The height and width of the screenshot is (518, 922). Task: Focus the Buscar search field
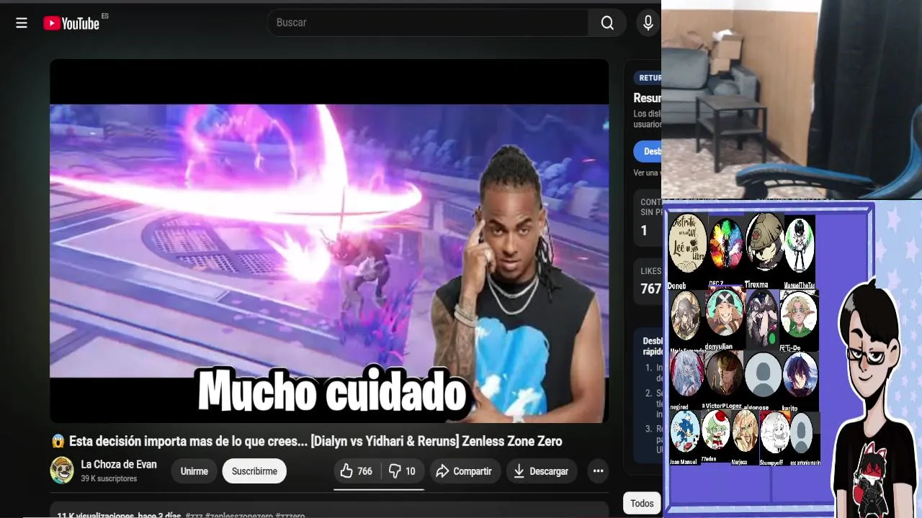tap(428, 23)
